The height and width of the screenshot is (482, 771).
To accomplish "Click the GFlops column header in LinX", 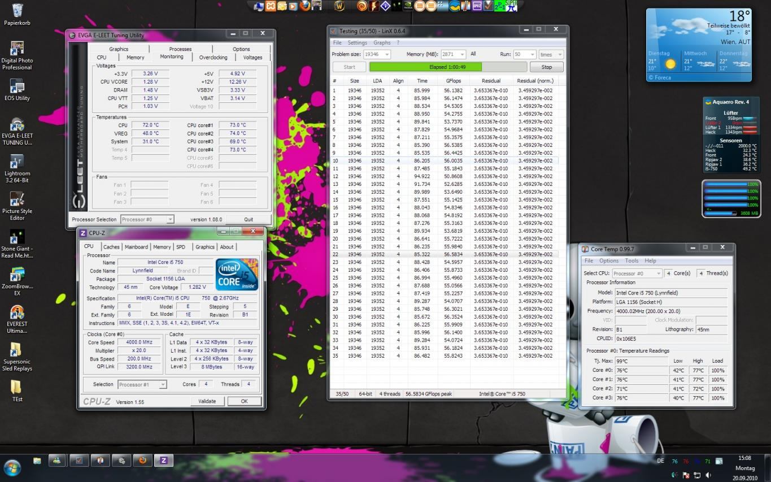I will [454, 81].
